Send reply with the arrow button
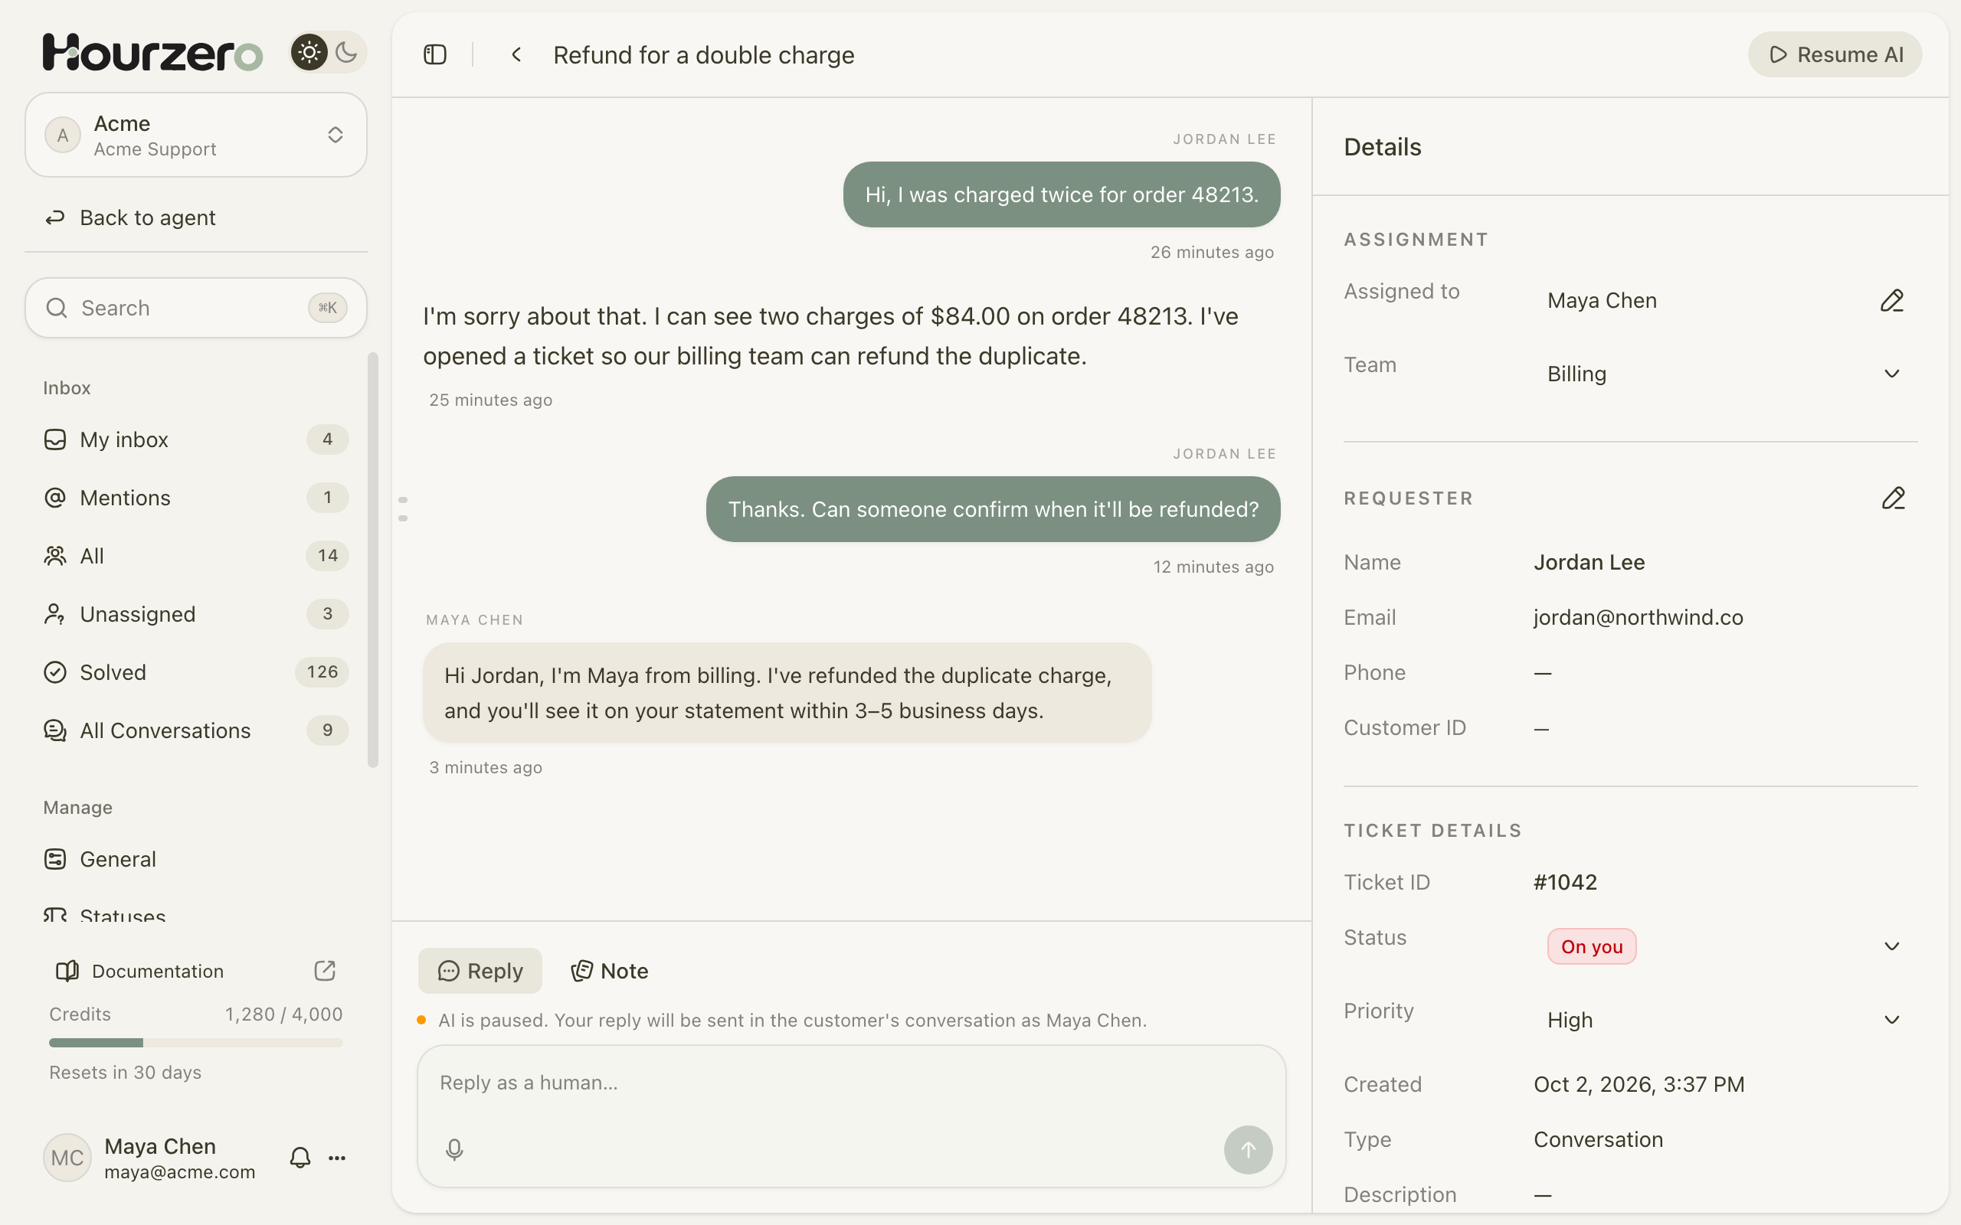Viewport: 1961px width, 1225px height. point(1248,1150)
